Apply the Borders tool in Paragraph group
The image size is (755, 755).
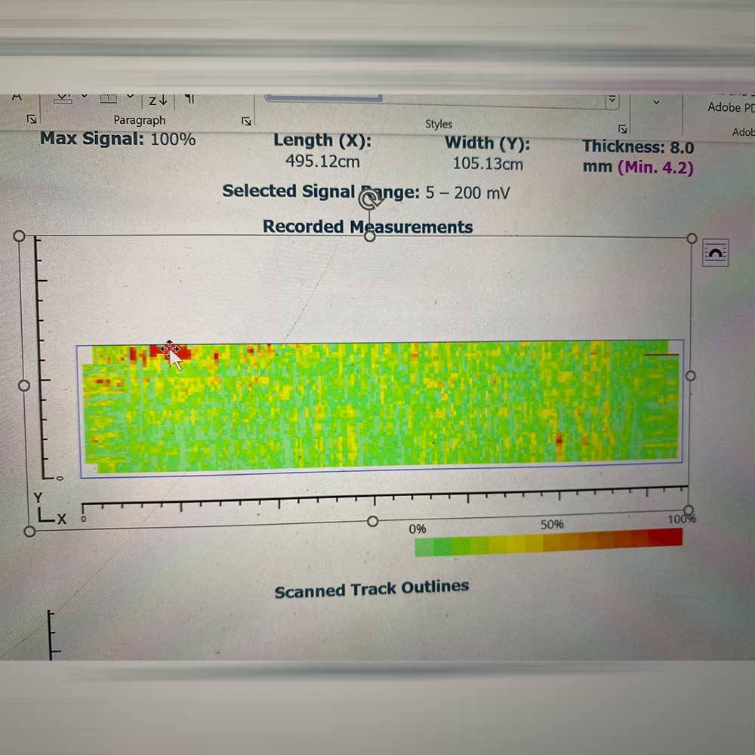click(108, 99)
